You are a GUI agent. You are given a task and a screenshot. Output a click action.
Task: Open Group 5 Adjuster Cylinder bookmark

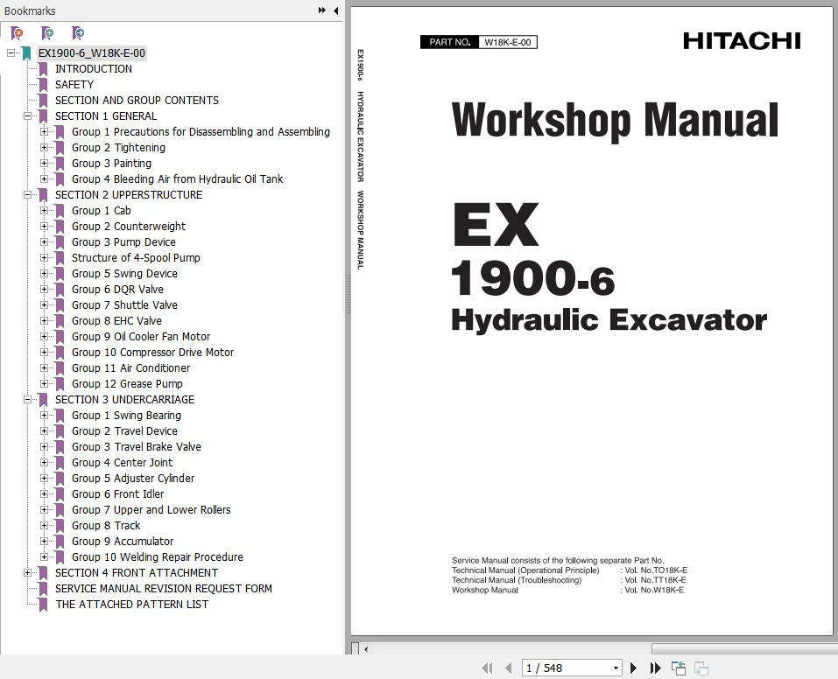(133, 478)
